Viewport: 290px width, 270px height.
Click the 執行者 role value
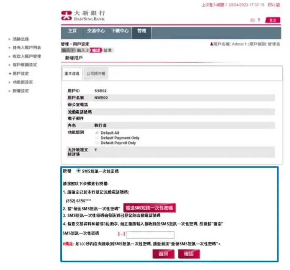pyautogui.click(x=100, y=125)
